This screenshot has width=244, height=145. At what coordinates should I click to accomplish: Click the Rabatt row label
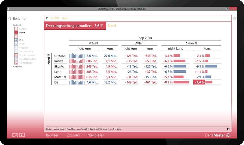[59, 61]
